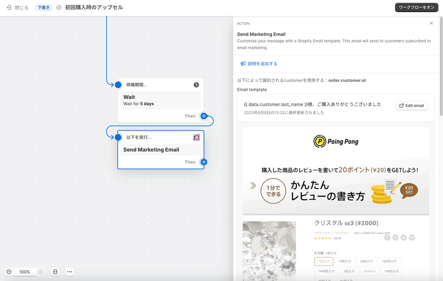Click the クリスタル ss3 (#2000) product title

347,223
